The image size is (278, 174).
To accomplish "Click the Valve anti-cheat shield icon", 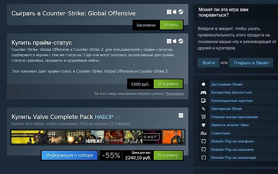I will coord(203,125).
